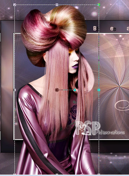Screen dimensions: 129x176
Task: Click the top-left corner selection handle
Action: point(14,5)
